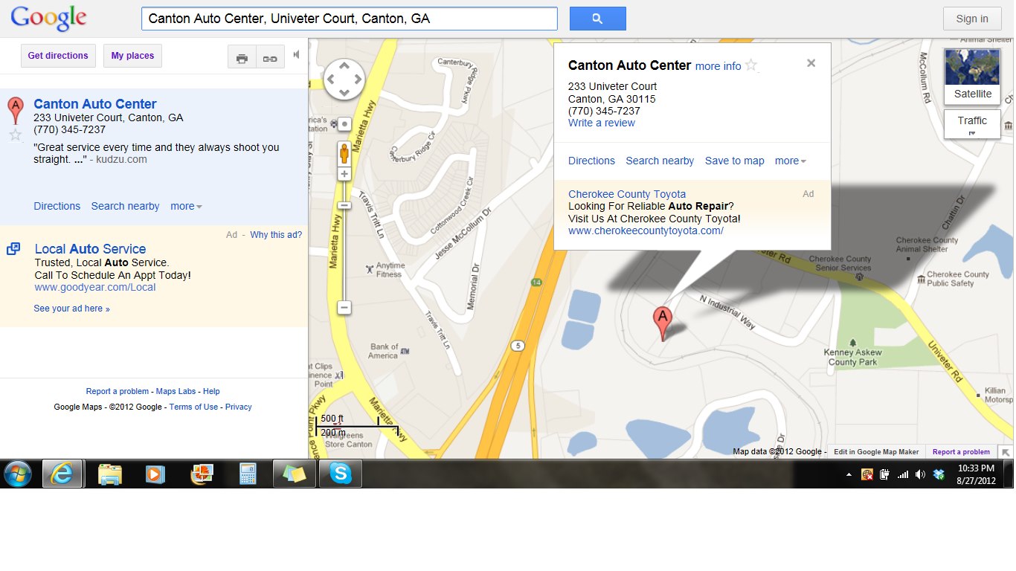The image size is (1016, 571).
Task: Print the map using printer icon
Action: point(242,58)
